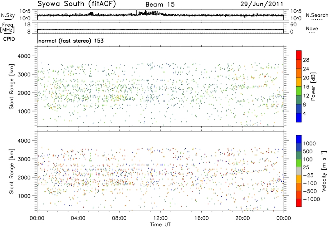328x227 pixels.
Task: Click the '16:00' time tick label
Action: [201, 218]
